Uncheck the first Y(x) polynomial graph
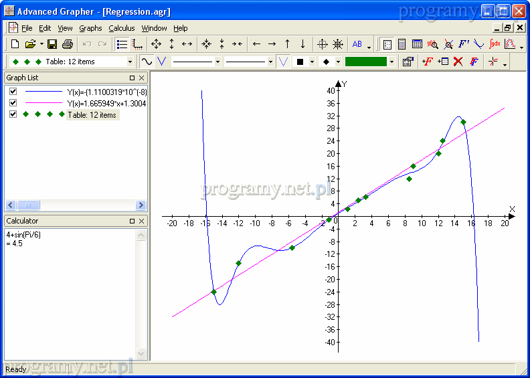530x378 pixels. 13,92
